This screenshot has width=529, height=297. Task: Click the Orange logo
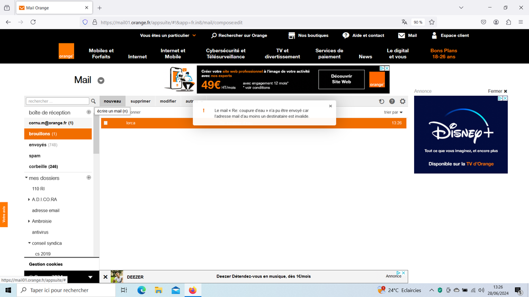pyautogui.click(x=66, y=51)
